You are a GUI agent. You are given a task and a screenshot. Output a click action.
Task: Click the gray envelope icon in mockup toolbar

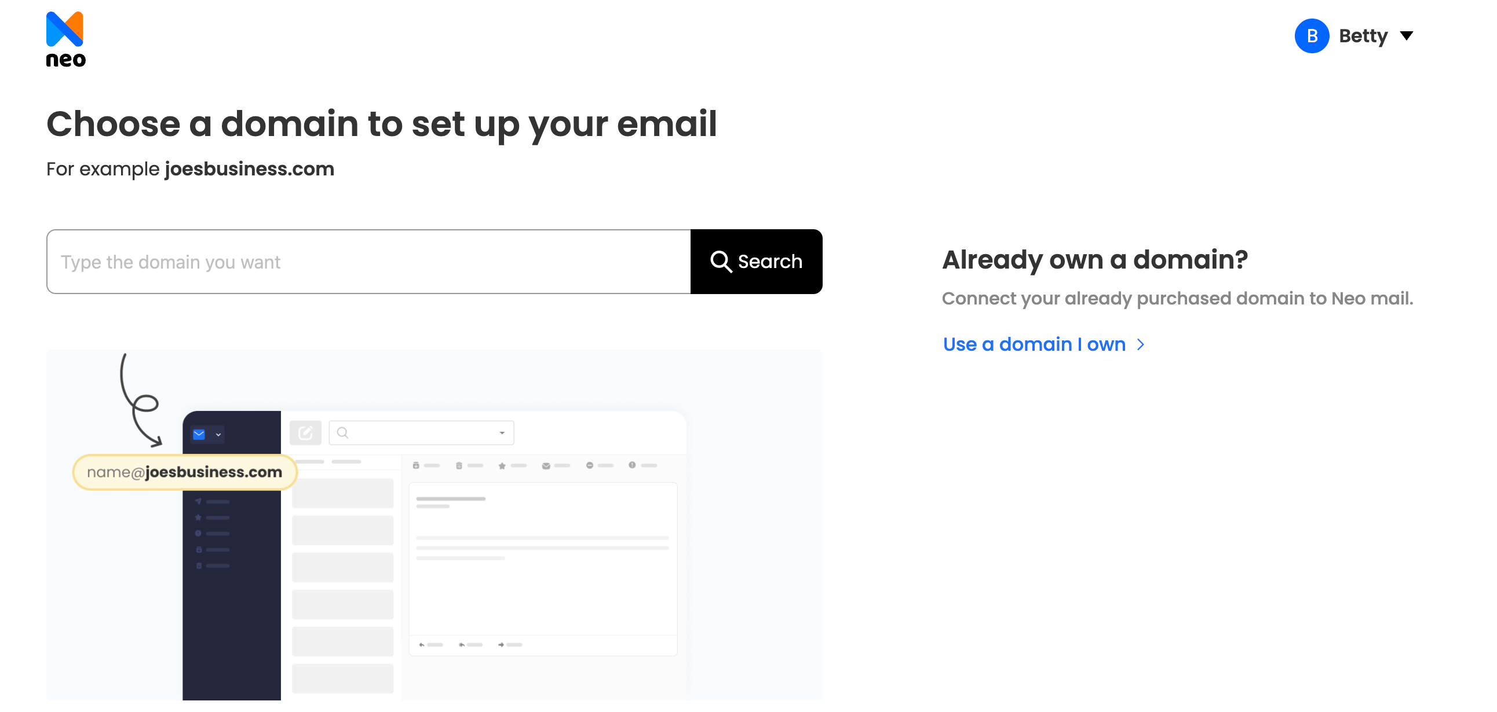546,466
